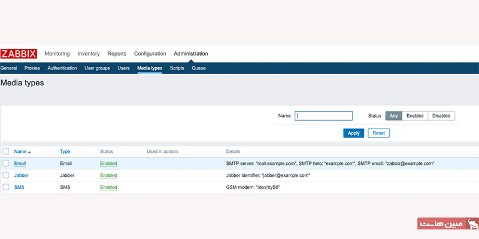Focus the Name filter input field

tap(324, 116)
